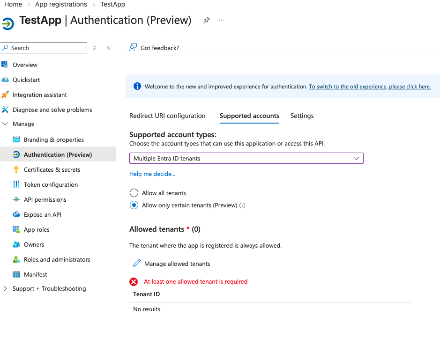This screenshot has width=440, height=337.
Task: Expand the Support + Troubleshooting section
Action: [5, 289]
